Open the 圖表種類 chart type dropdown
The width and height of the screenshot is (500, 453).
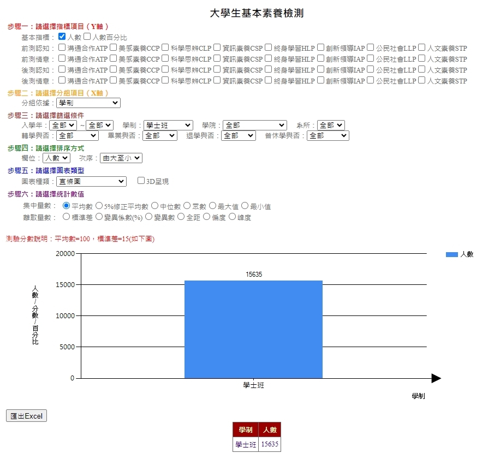click(91, 181)
